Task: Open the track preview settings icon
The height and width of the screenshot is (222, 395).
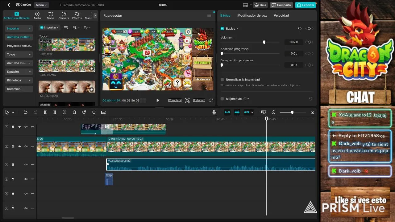Action: (264, 112)
